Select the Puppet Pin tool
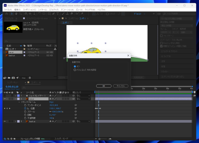Image resolution: width=199 pixels, height=143 pixels. pyautogui.click(x=82, y=14)
